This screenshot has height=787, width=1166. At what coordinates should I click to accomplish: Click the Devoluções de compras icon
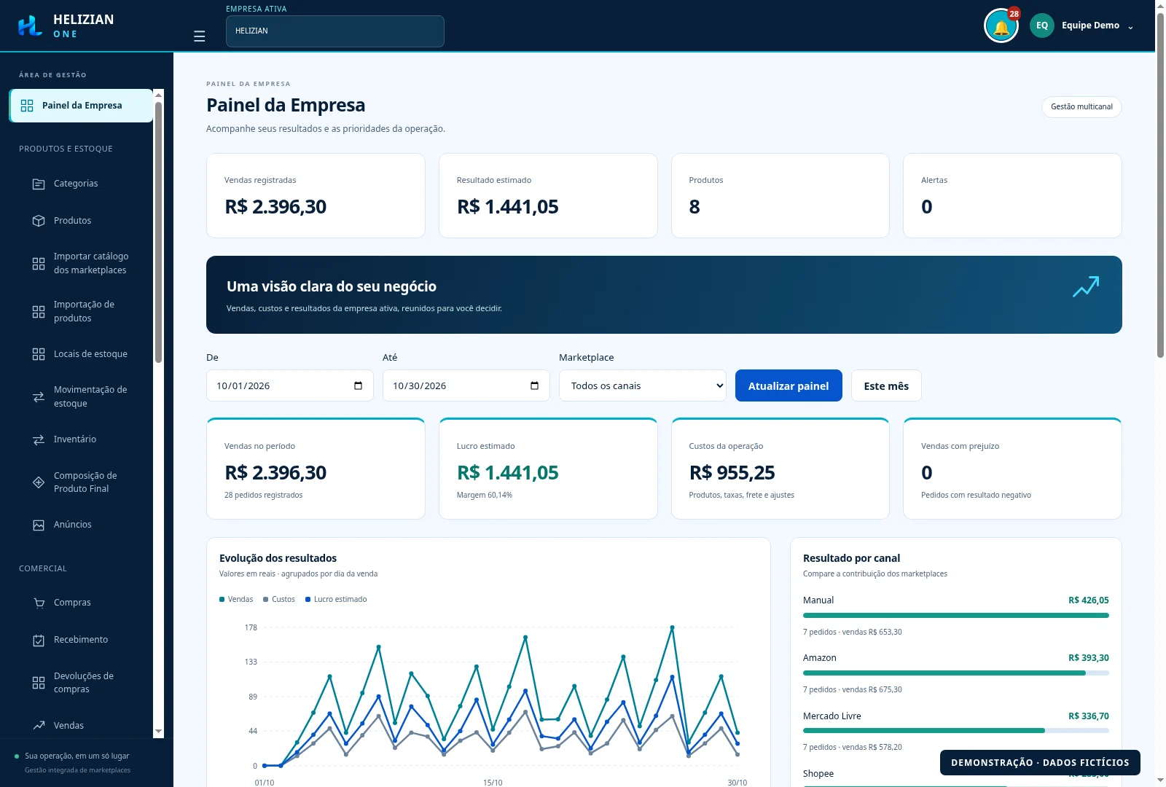[x=39, y=683]
